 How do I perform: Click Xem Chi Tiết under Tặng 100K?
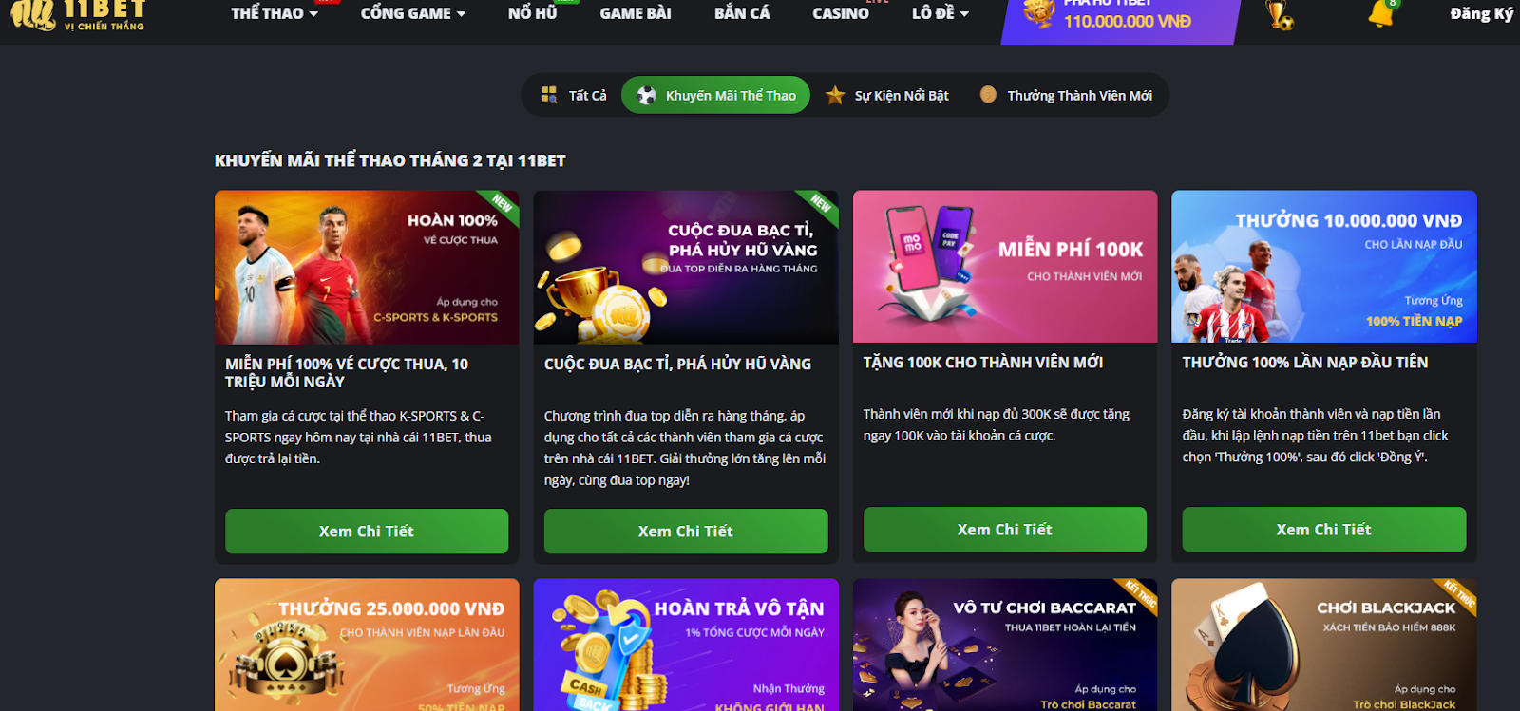[1005, 530]
